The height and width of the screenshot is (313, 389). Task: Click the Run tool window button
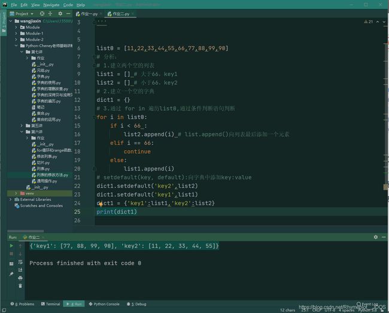click(x=74, y=304)
